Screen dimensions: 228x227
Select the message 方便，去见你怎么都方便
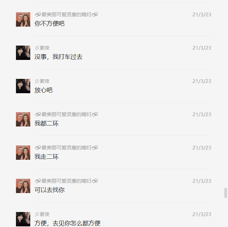pyautogui.click(x=67, y=223)
